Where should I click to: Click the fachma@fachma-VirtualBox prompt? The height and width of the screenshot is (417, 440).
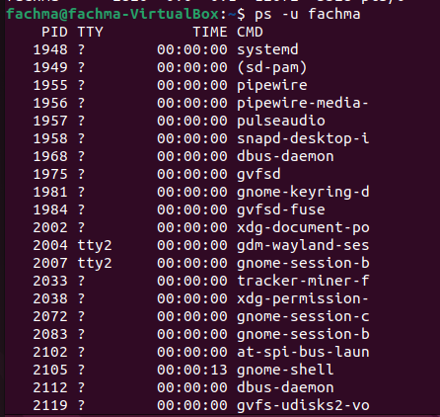112,14
